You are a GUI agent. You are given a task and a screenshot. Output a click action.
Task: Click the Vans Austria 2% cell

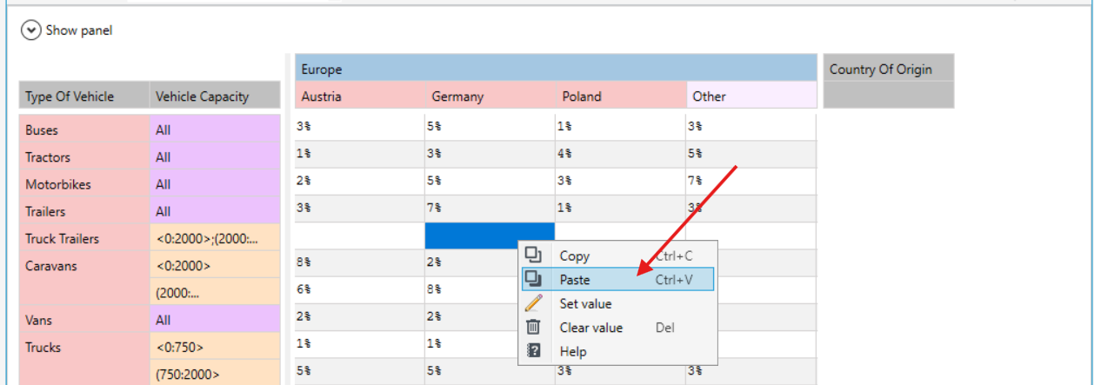coord(359,317)
